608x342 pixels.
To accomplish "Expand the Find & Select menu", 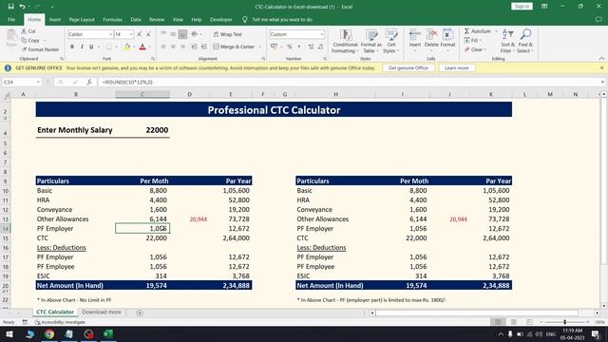I will click(525, 41).
